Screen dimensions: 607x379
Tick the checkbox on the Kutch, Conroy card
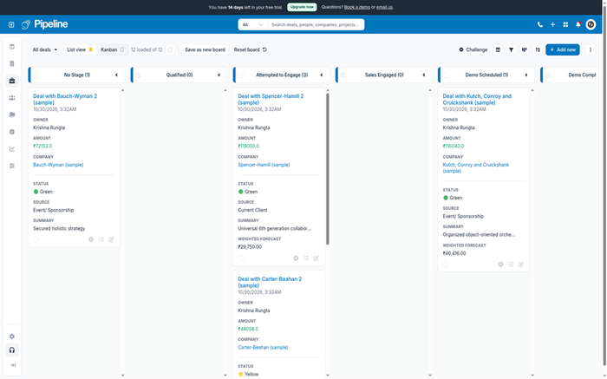(x=446, y=265)
